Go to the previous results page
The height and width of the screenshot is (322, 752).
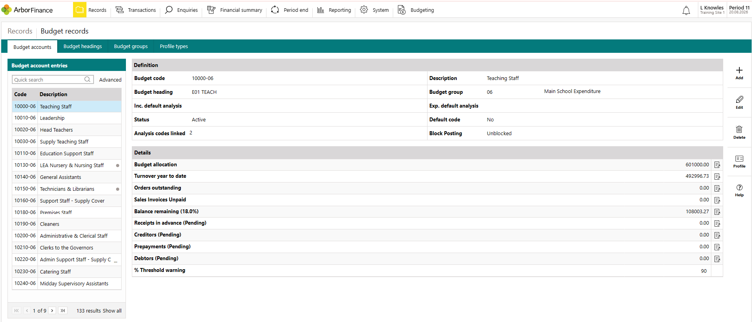click(27, 311)
